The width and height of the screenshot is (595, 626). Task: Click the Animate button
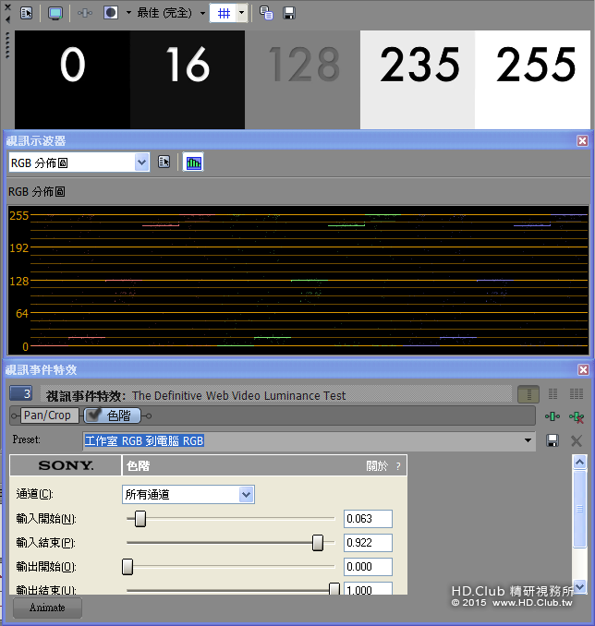[47, 608]
